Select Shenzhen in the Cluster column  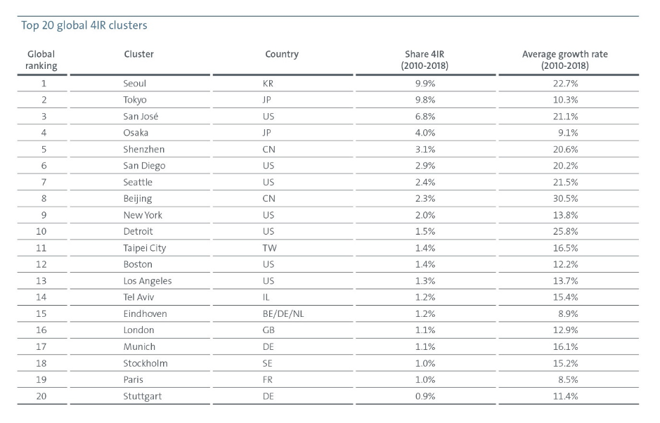click(x=143, y=149)
